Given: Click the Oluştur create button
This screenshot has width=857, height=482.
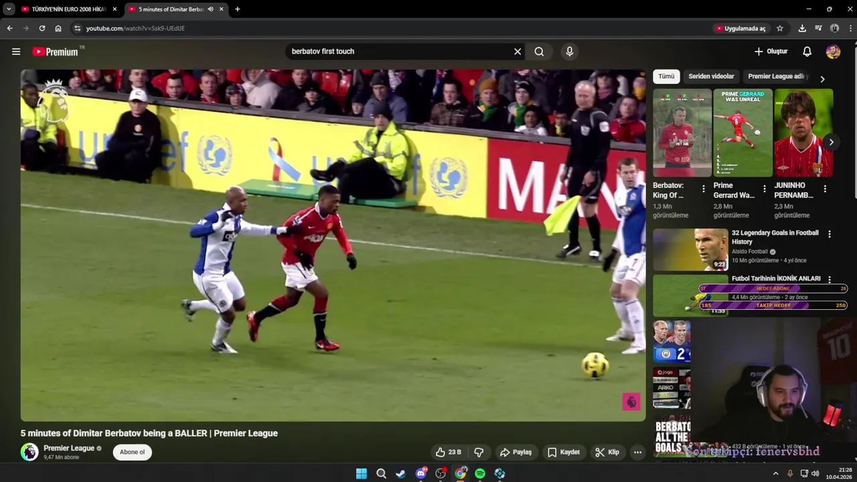Looking at the screenshot, I should click(771, 52).
